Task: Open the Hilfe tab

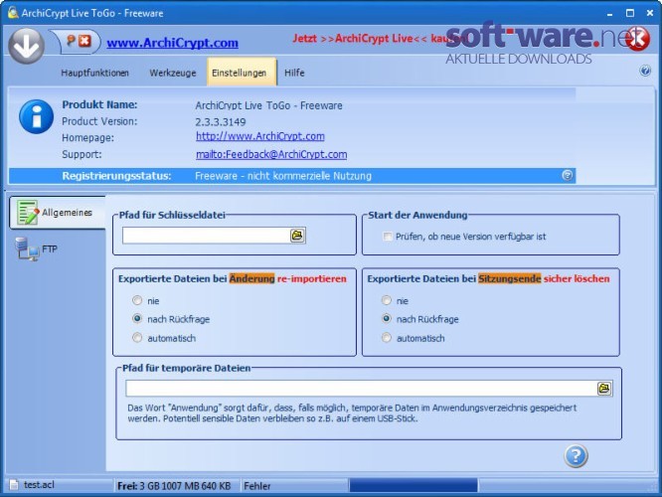Action: point(294,73)
